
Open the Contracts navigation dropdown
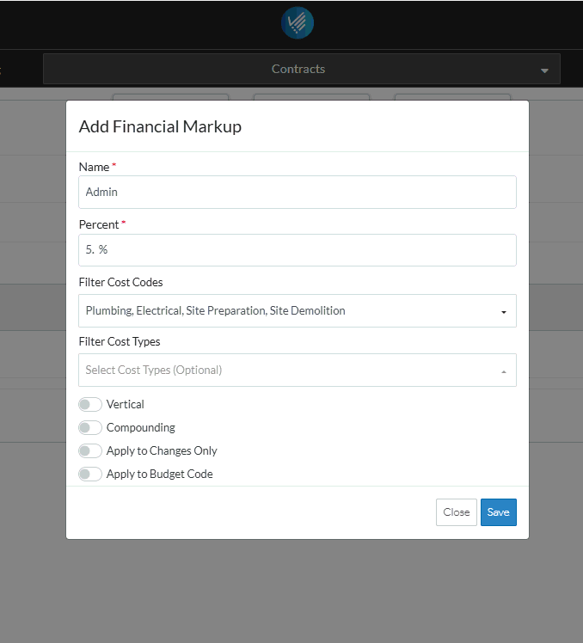coord(298,69)
